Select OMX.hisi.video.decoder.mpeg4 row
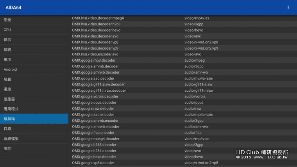The image size is (297, 167). pyautogui.click(x=184, y=18)
